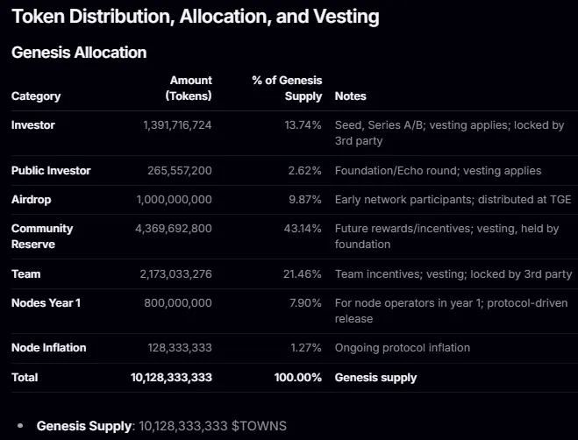Click the Notes column header
The width and height of the screenshot is (578, 440).
tap(351, 96)
